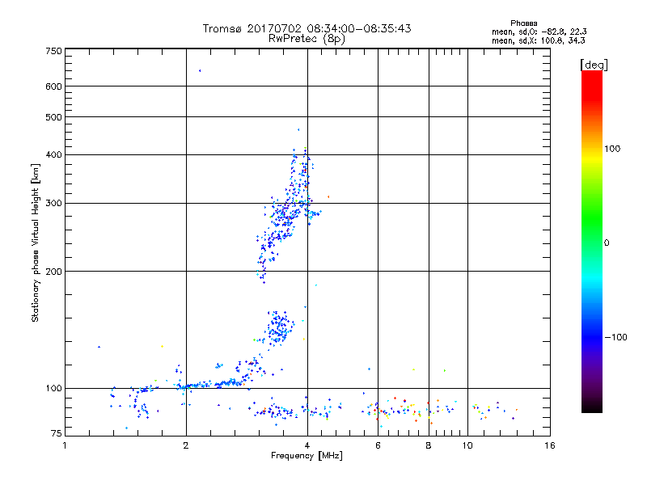Click the y-axis tick label '600'
The height and width of the screenshot is (485, 647).
[53, 86]
